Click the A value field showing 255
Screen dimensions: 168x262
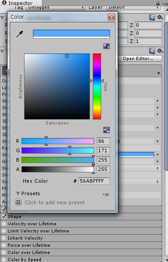coord(103,169)
